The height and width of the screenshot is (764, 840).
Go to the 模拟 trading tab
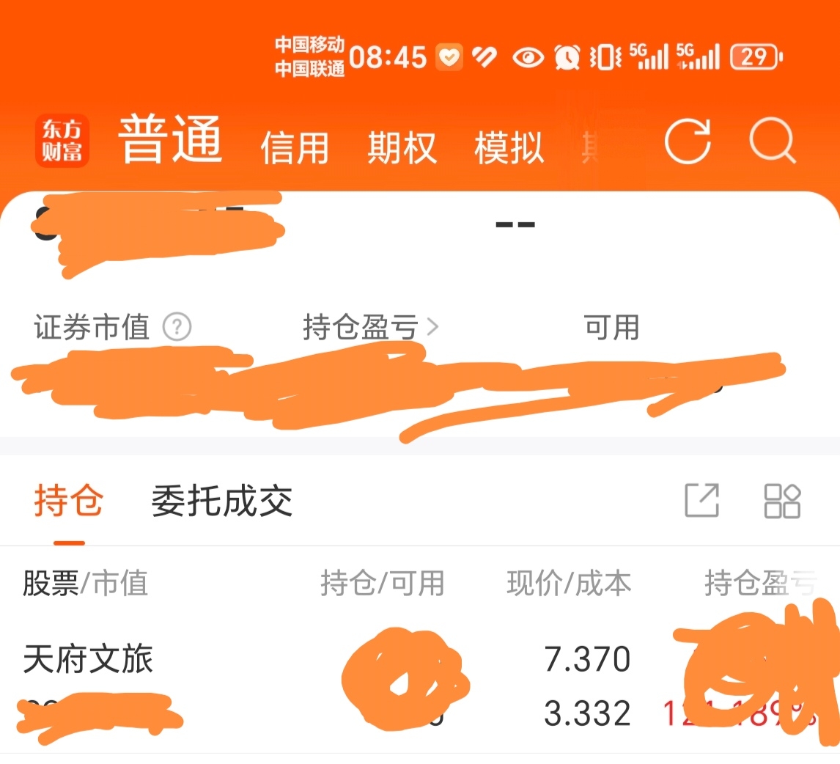509,147
